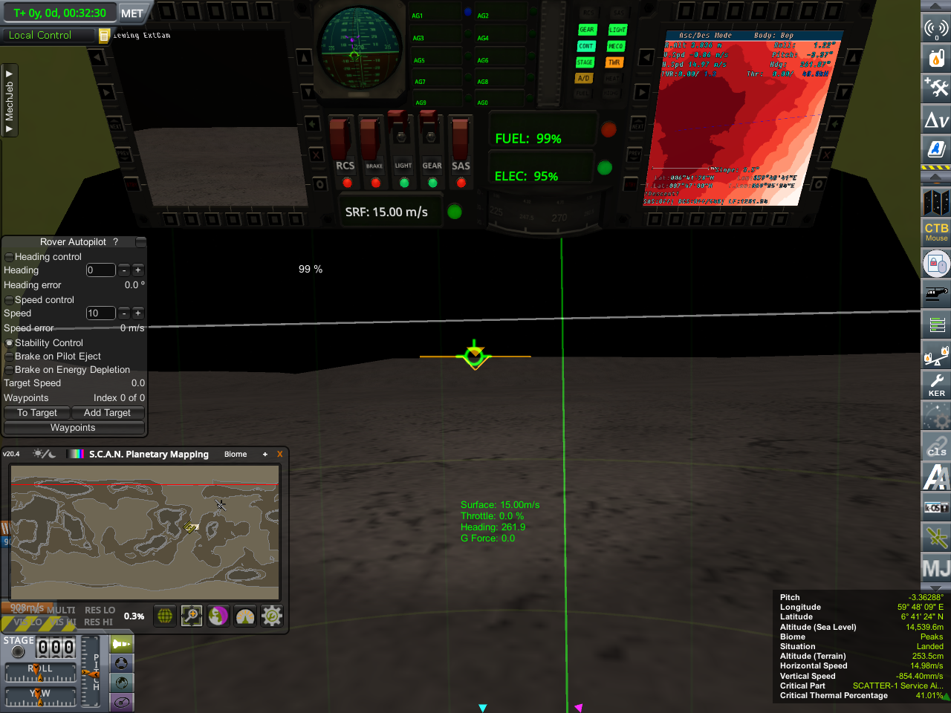Enable Speed control checkbox
951x713 pixels.
point(9,300)
